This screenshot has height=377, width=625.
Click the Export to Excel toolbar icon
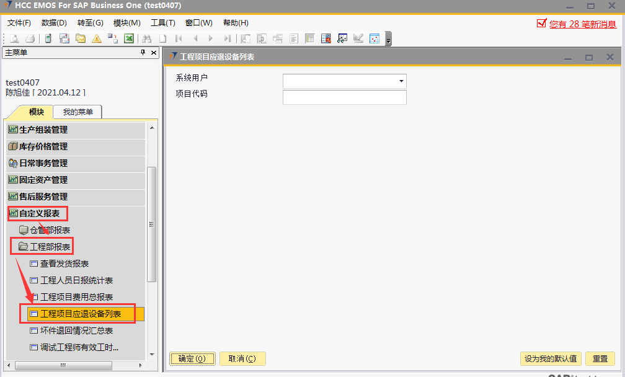point(129,38)
